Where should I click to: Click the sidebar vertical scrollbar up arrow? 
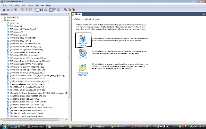pos(69,18)
